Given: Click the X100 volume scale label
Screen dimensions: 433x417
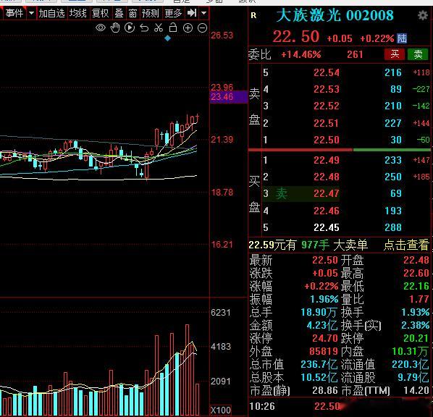Looking at the screenshot, I should (221, 410).
